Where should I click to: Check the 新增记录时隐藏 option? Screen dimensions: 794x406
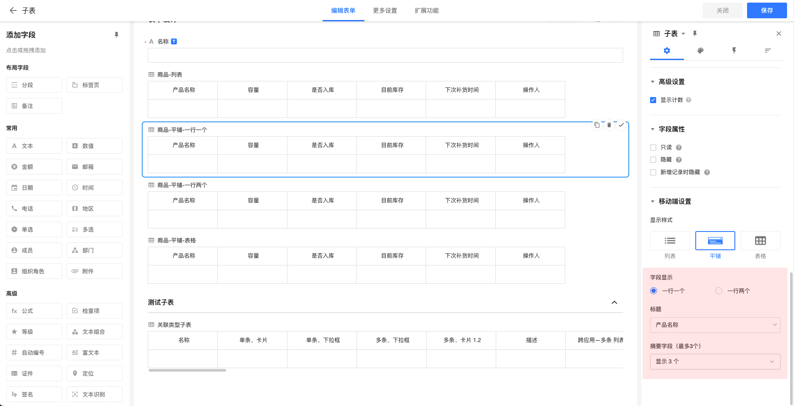[x=653, y=172]
